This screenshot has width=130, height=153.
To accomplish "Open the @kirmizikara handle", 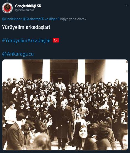I will (25, 10).
